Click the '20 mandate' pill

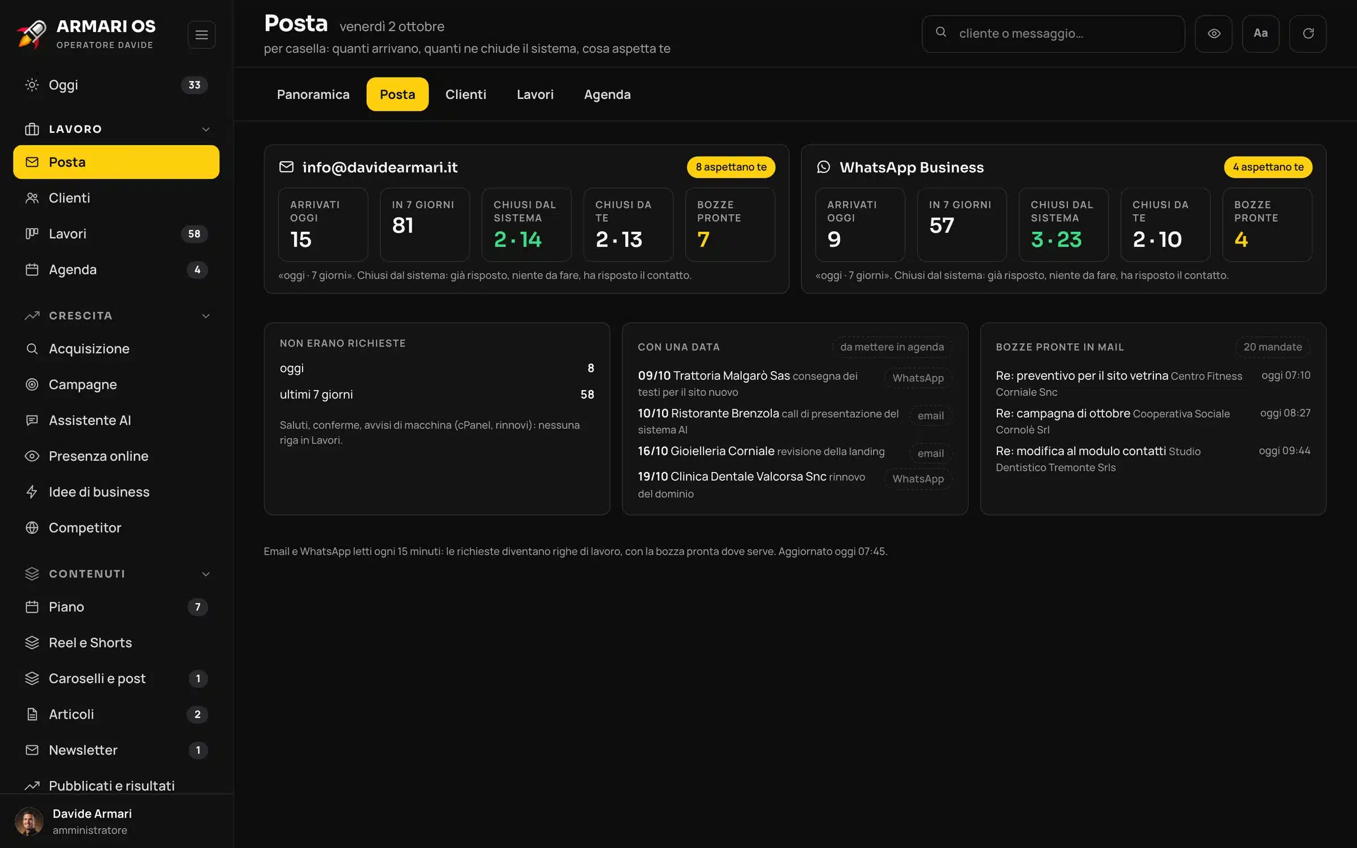pyautogui.click(x=1273, y=347)
